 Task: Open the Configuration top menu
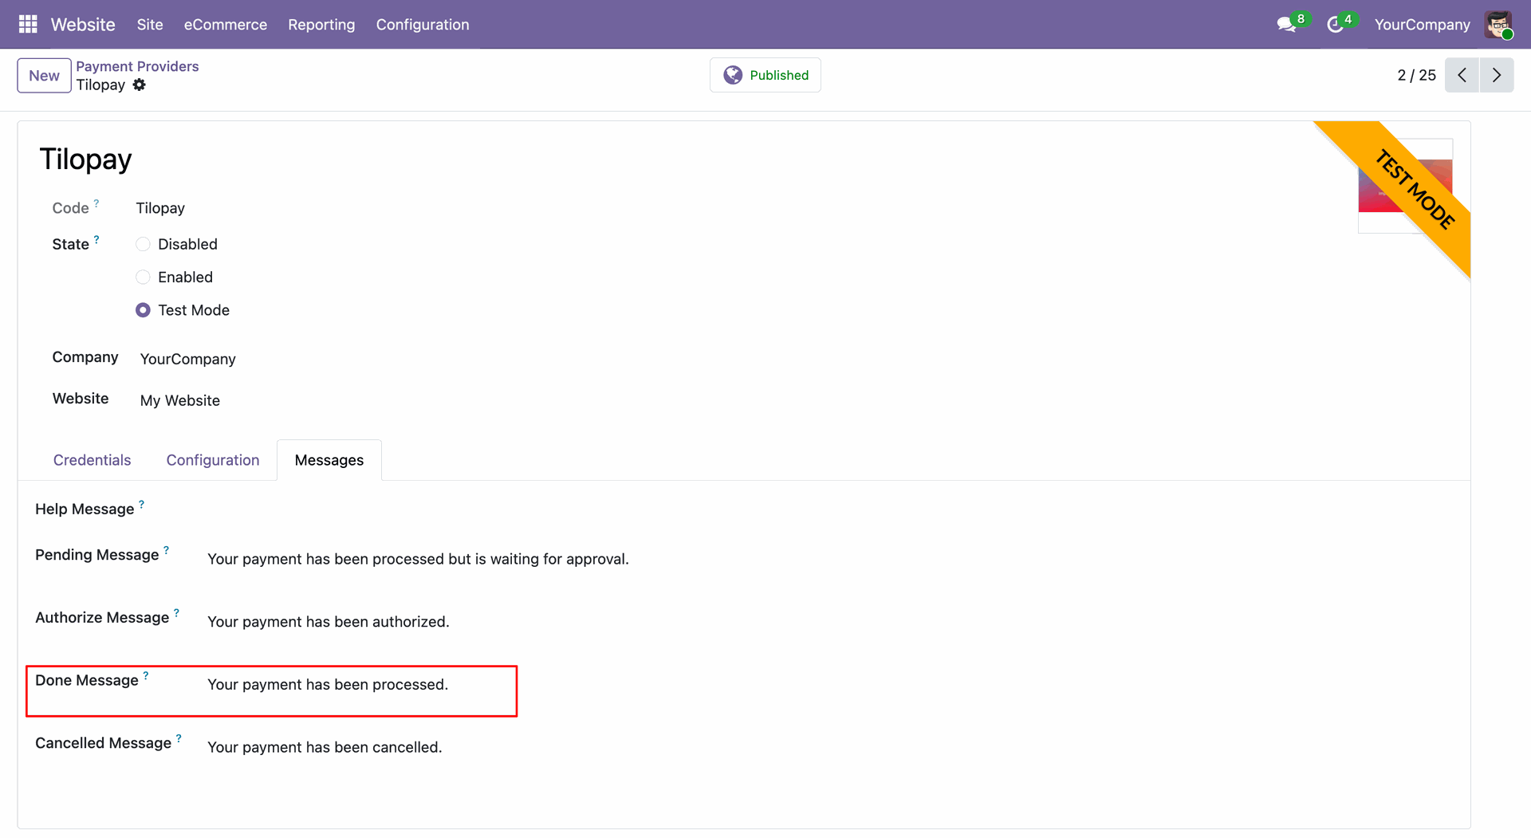click(x=423, y=25)
